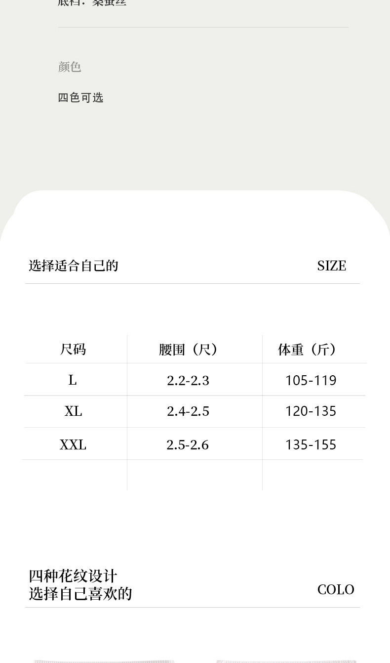Screen dimensions: 390x663
Task: Click the 2.4-2.5 waist value
Action: [188, 411]
